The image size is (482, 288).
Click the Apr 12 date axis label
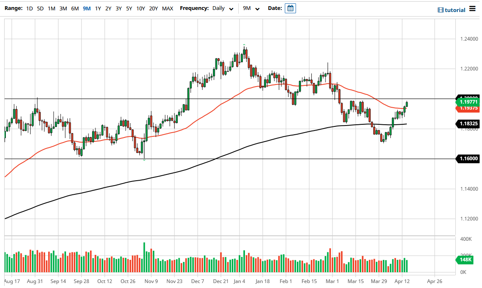pos(402,281)
